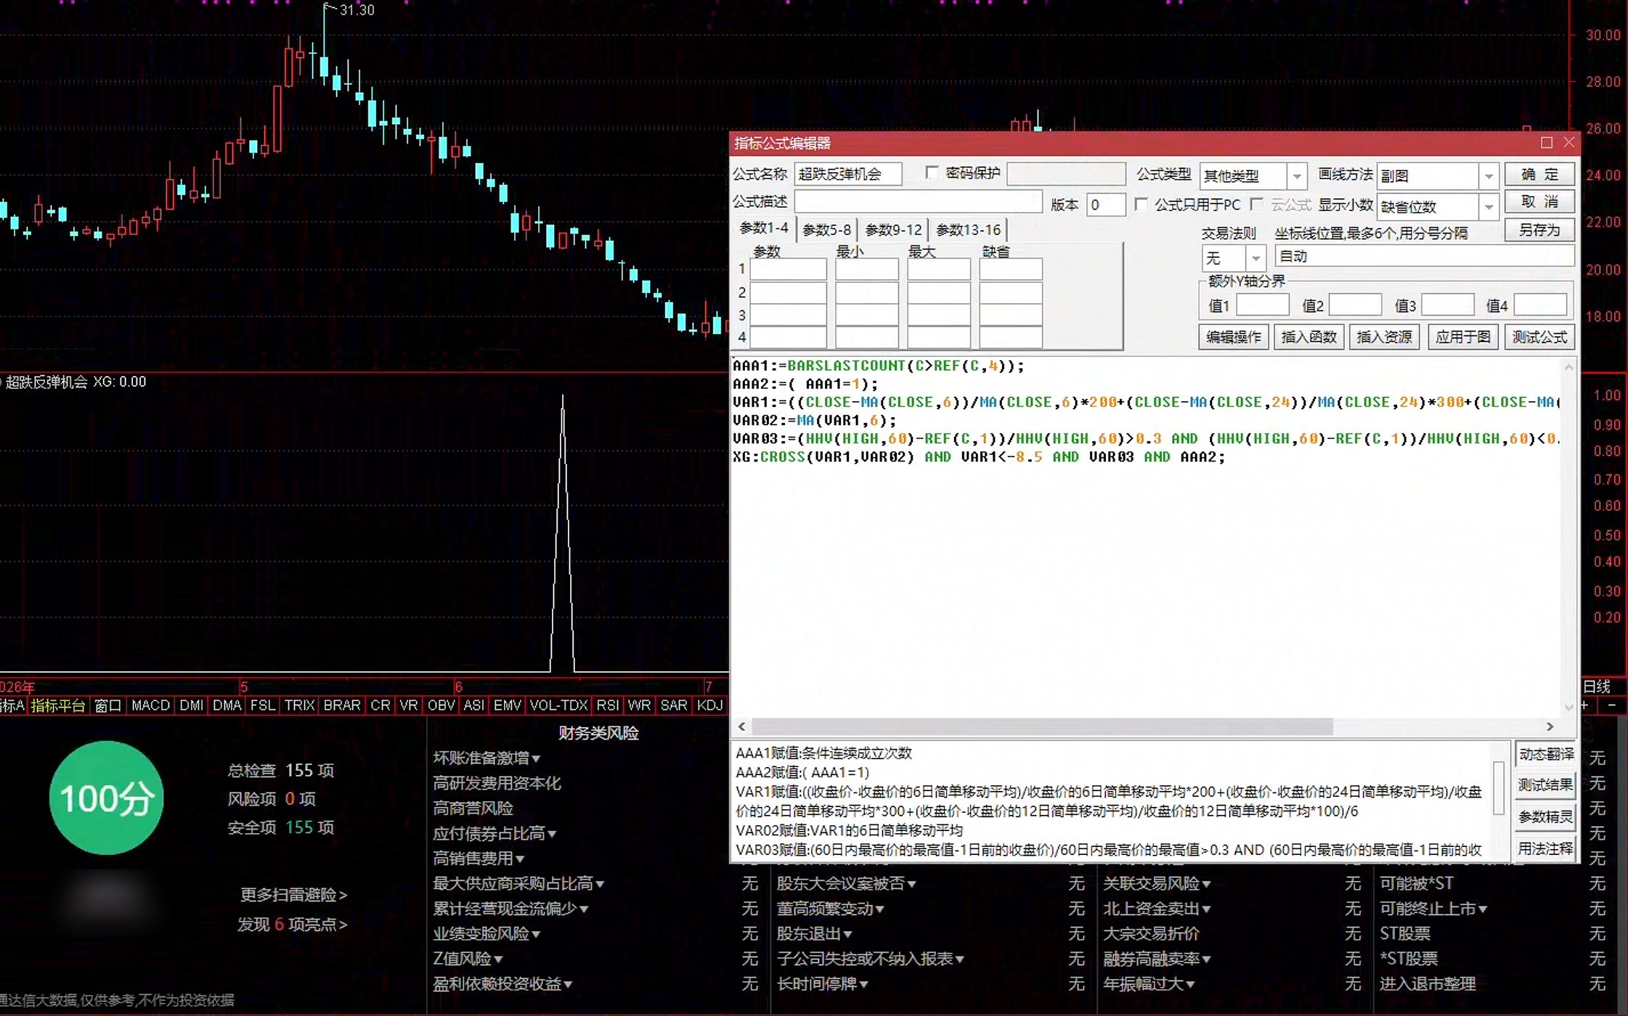Click the 100分 score badge

107,798
